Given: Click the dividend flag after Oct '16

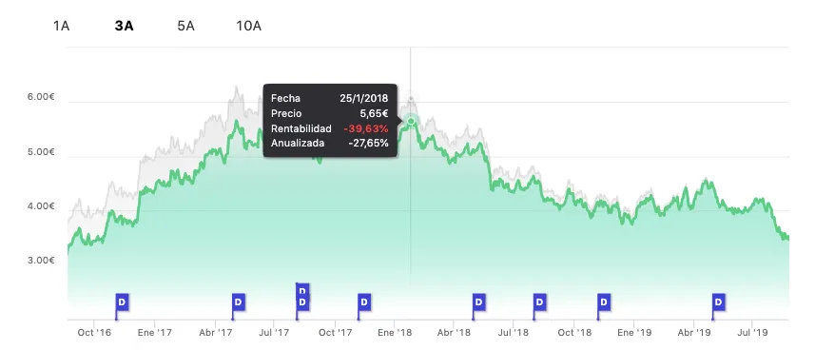Looking at the screenshot, I should (x=123, y=302).
